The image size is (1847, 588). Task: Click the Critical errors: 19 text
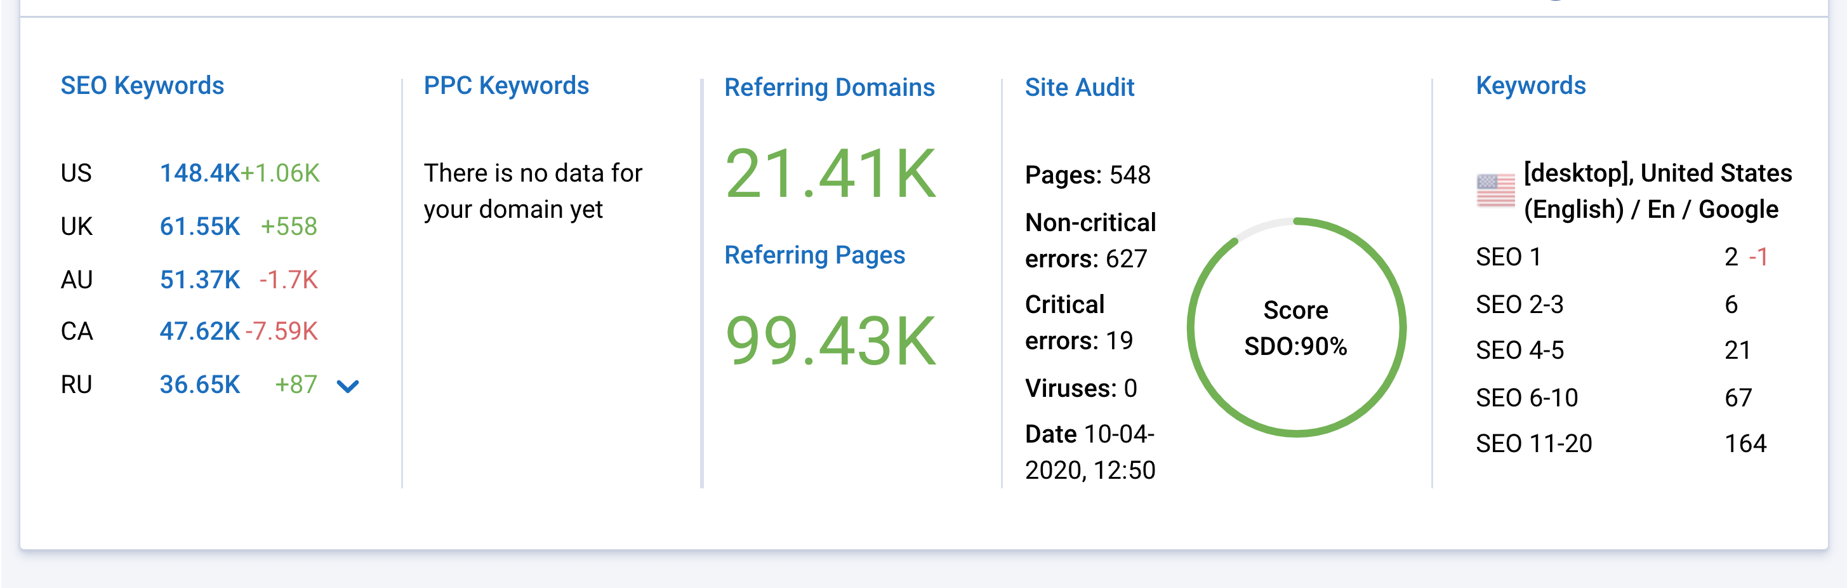click(x=1078, y=323)
